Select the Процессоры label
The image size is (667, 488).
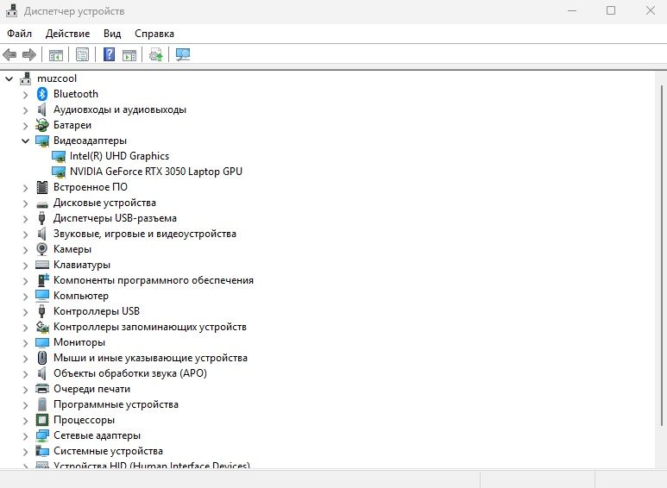click(x=84, y=420)
